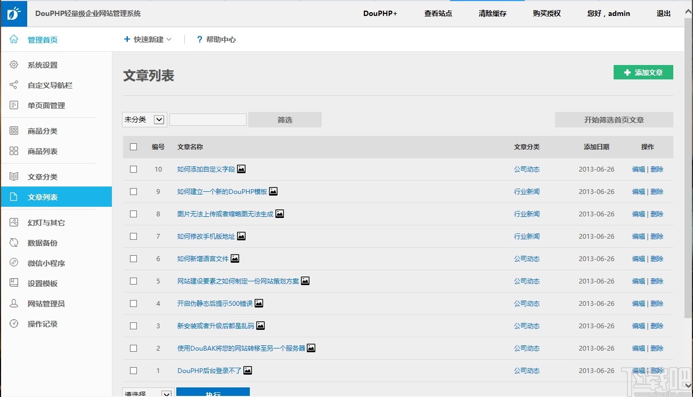Screen dimensions: 693x397
Task: Check the box for article number 3
Action: click(133, 326)
